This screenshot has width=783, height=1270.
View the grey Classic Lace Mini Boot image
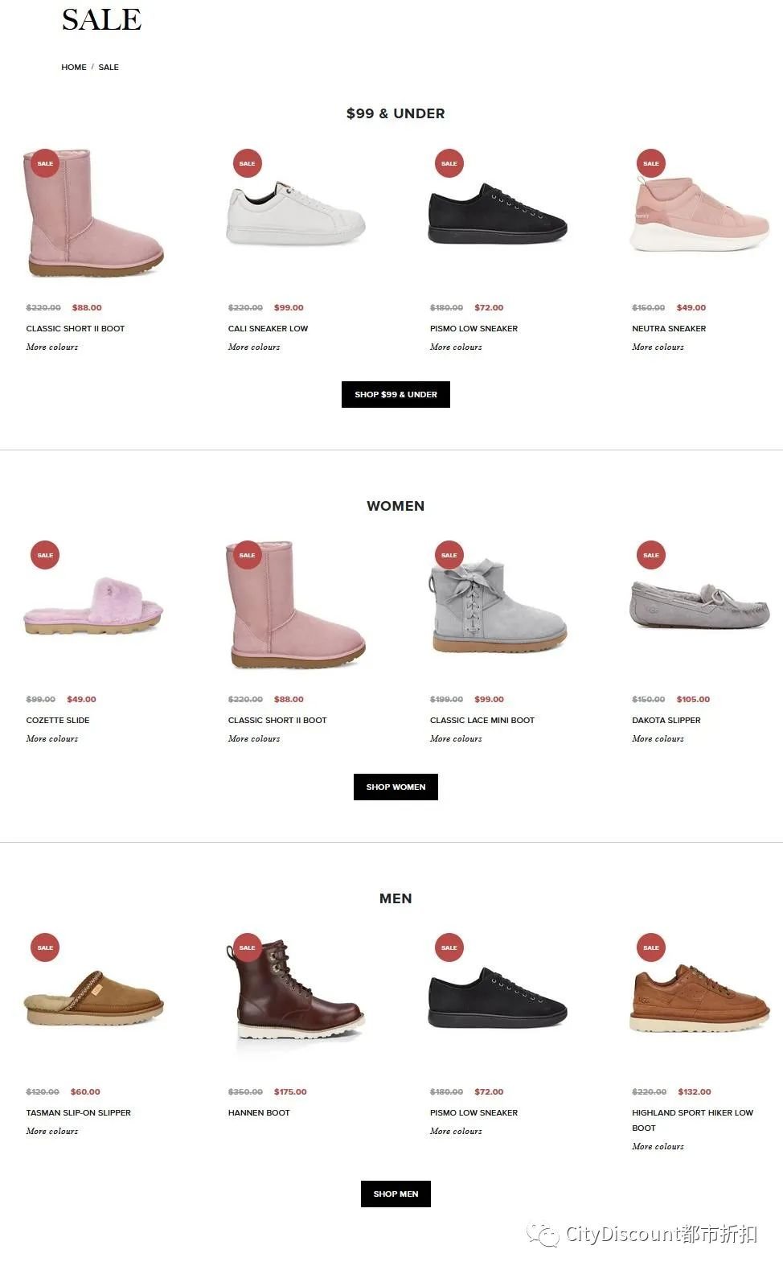(498, 606)
